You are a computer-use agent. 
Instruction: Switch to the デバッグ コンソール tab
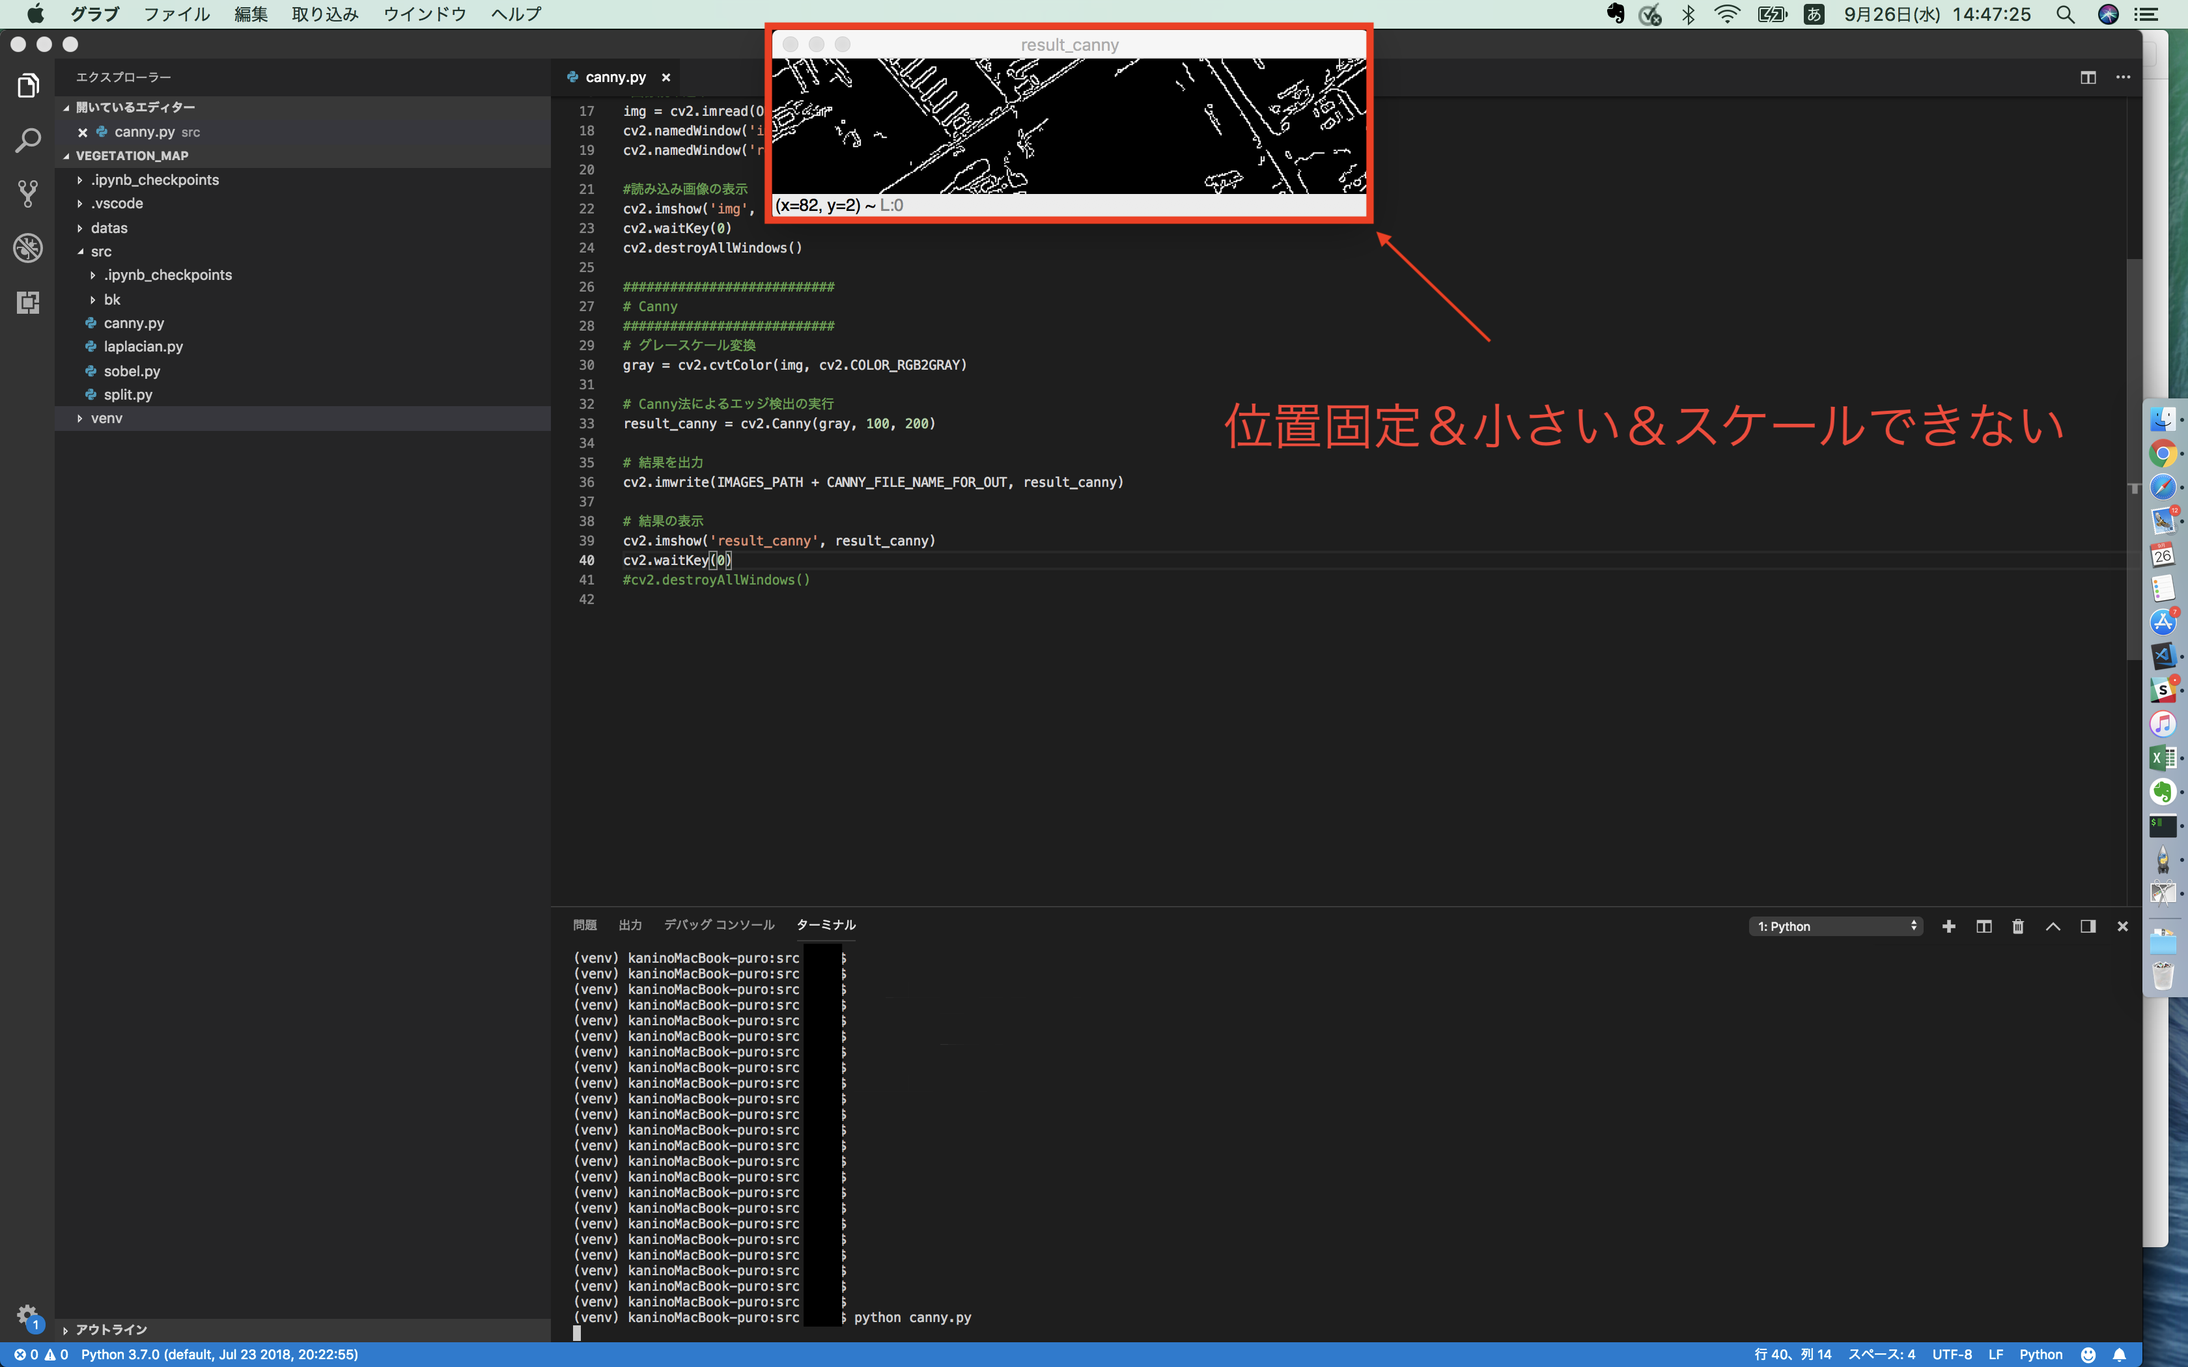(719, 925)
